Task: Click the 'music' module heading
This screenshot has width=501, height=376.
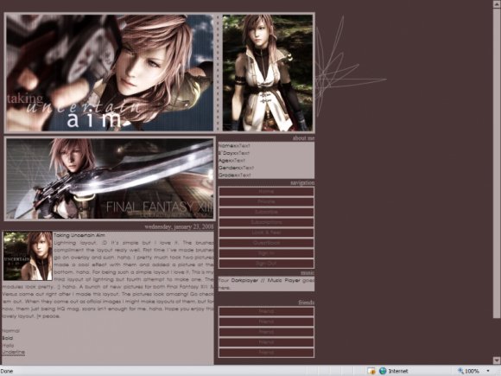Action: [308, 273]
